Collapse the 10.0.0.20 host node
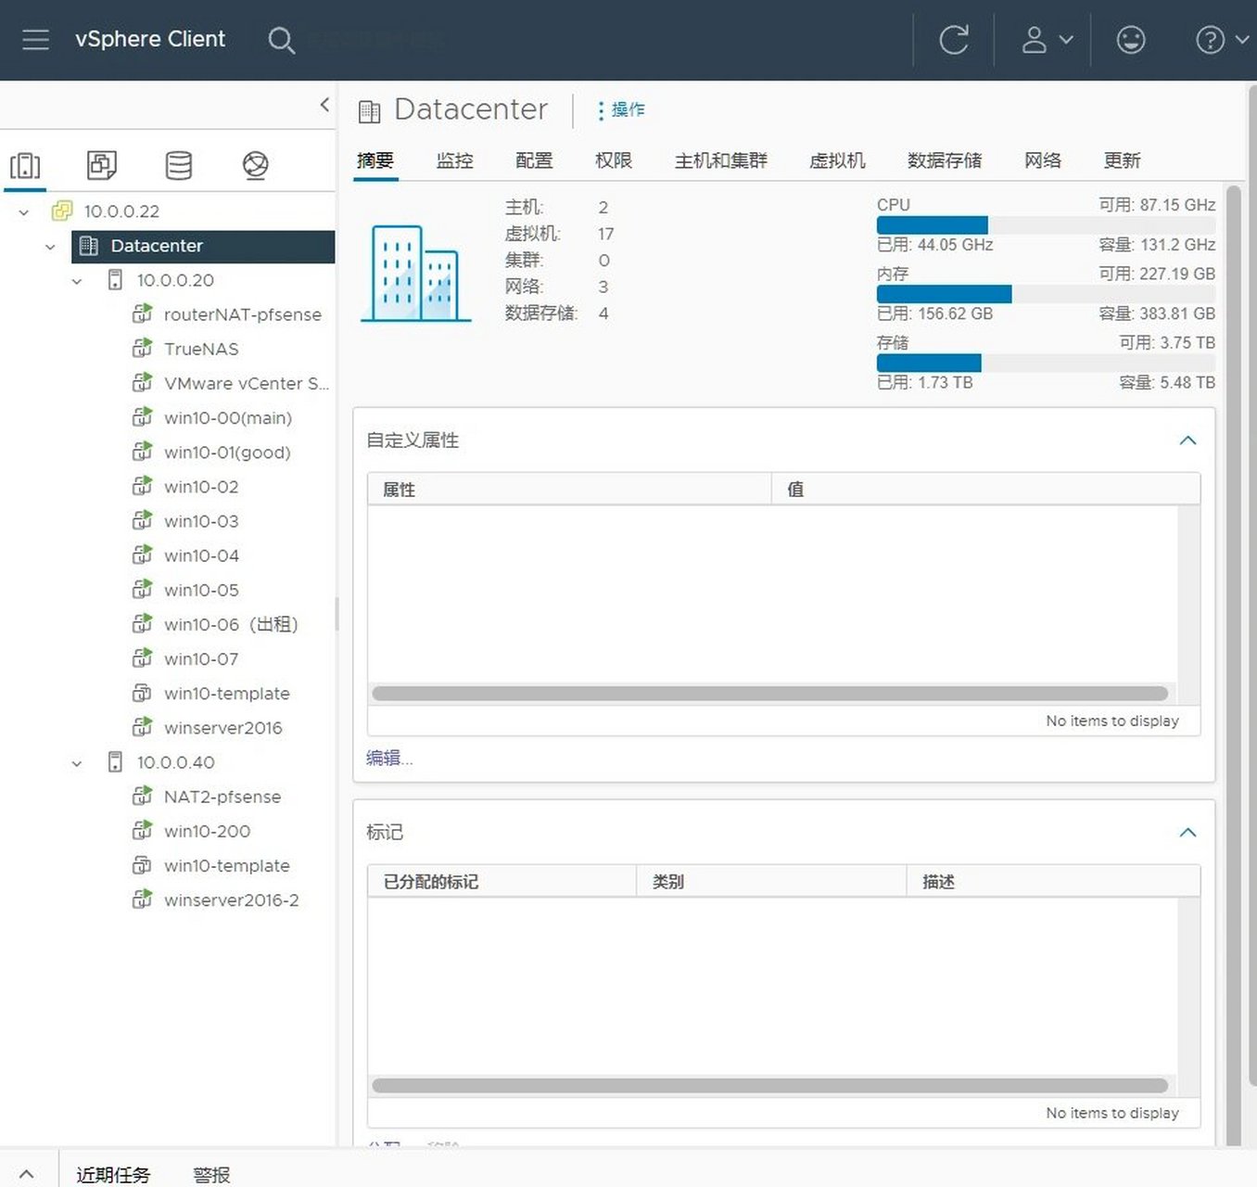Viewport: 1257px width, 1187px height. (77, 281)
